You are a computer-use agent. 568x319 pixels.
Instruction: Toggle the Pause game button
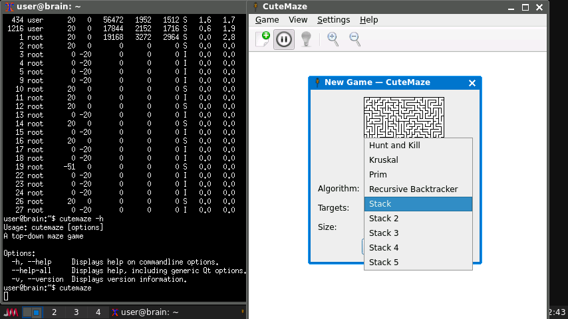pos(284,39)
